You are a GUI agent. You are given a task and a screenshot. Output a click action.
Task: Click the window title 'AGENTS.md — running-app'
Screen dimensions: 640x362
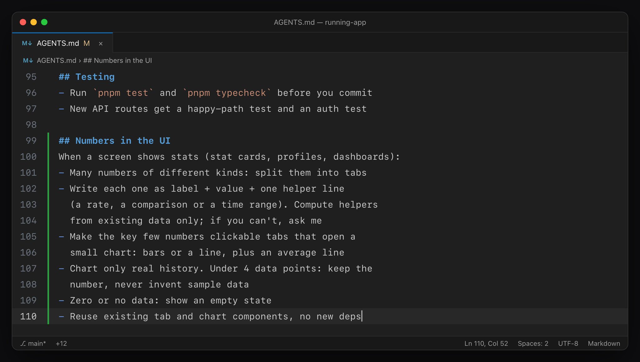point(320,22)
